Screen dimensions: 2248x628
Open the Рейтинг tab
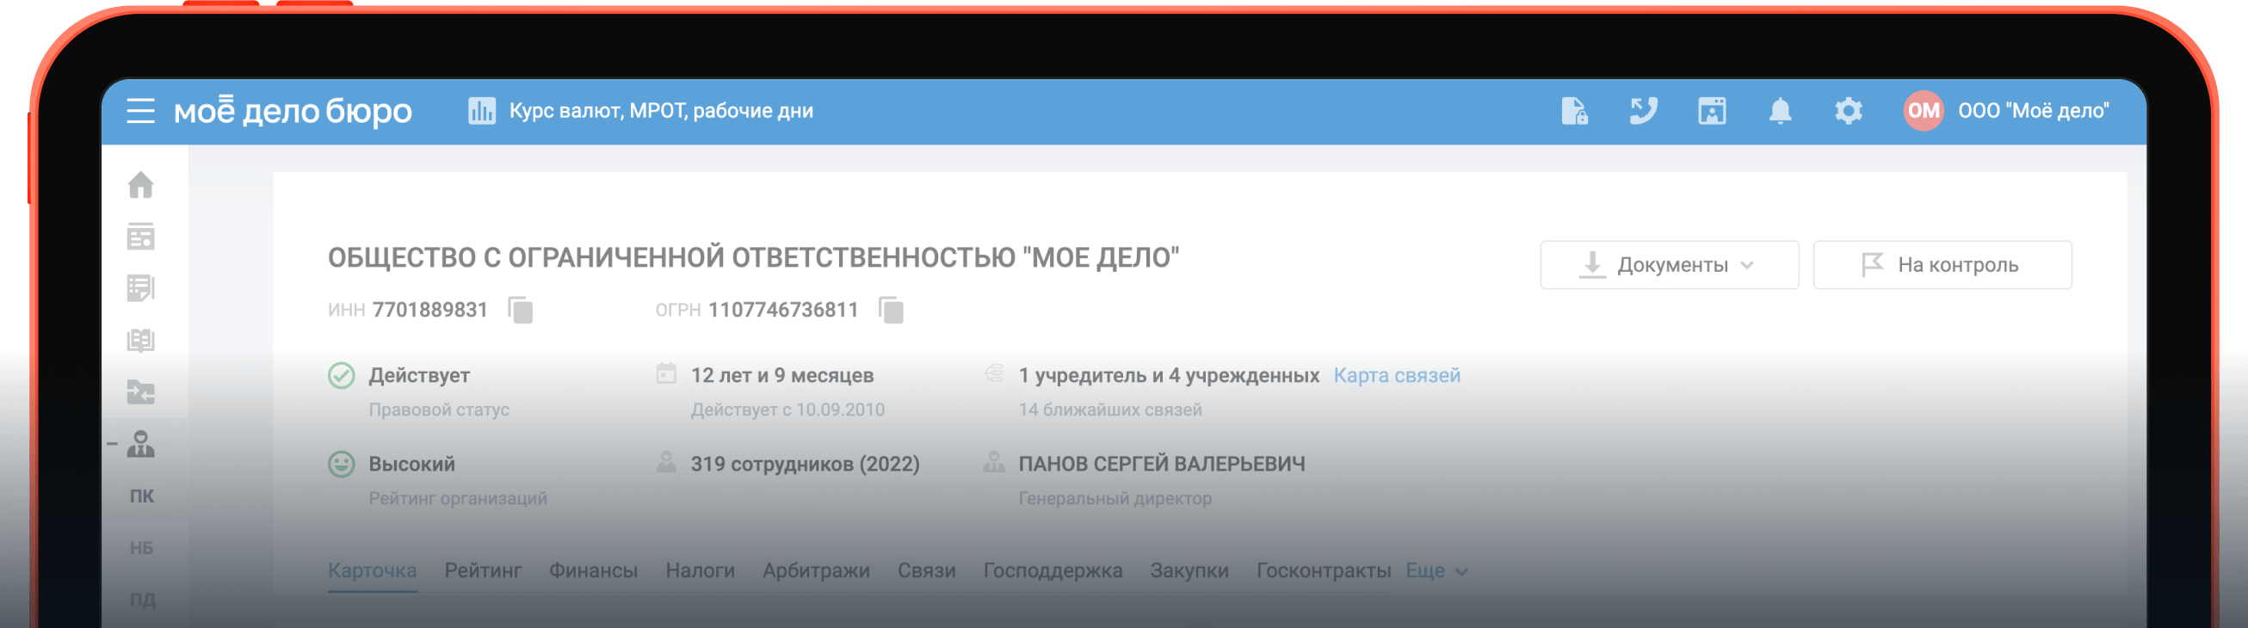click(x=483, y=570)
